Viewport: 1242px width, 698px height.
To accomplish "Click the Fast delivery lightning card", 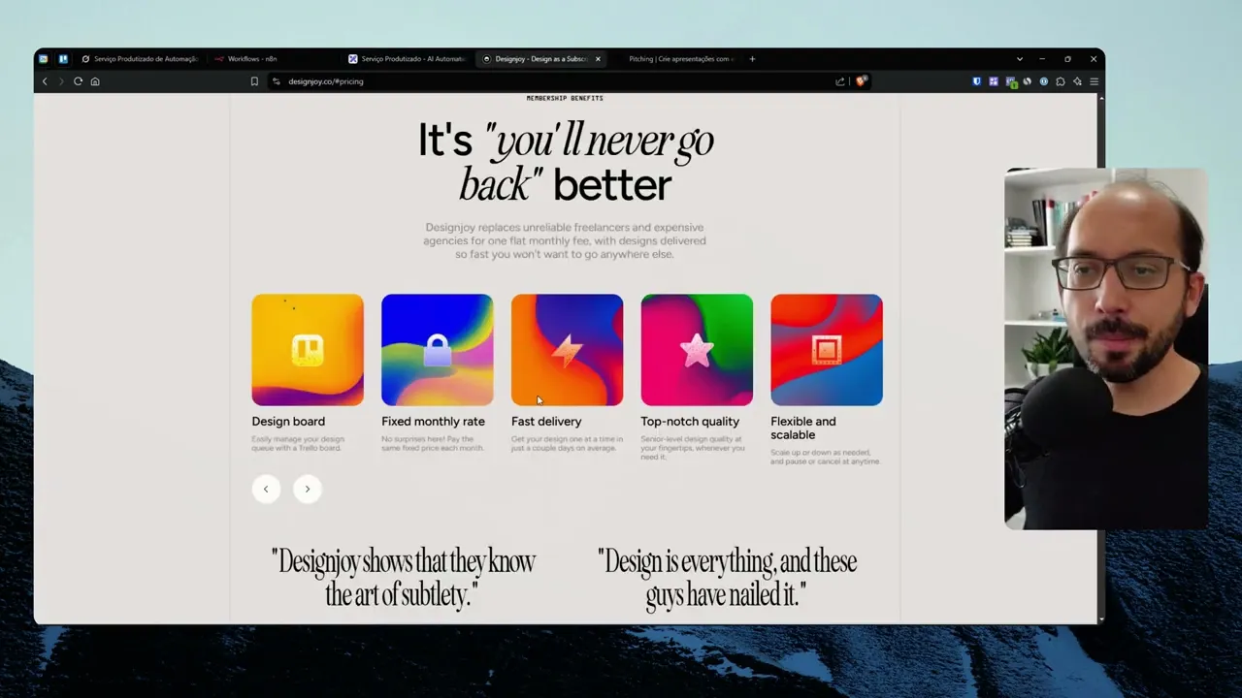I will pyautogui.click(x=567, y=350).
